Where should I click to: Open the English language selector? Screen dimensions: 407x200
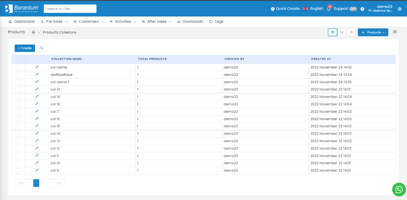(313, 9)
